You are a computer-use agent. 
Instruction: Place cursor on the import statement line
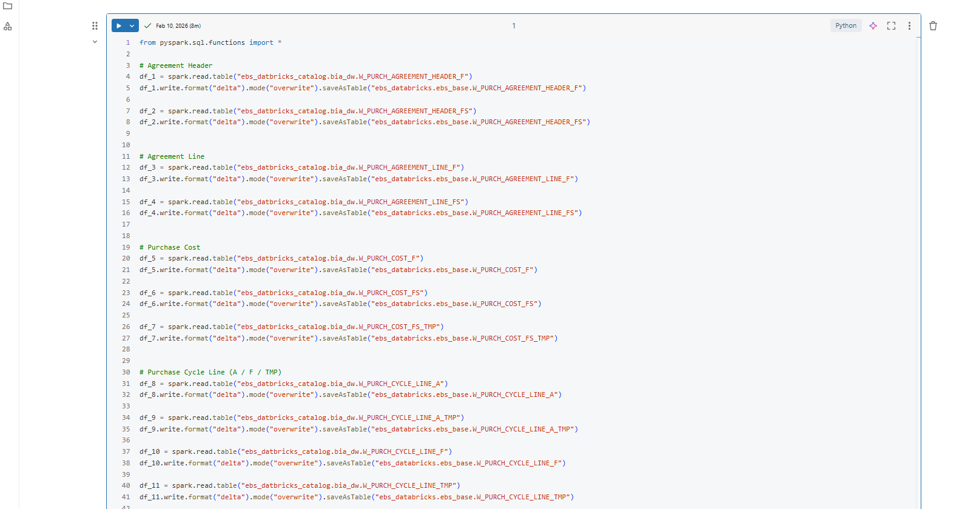pos(210,43)
